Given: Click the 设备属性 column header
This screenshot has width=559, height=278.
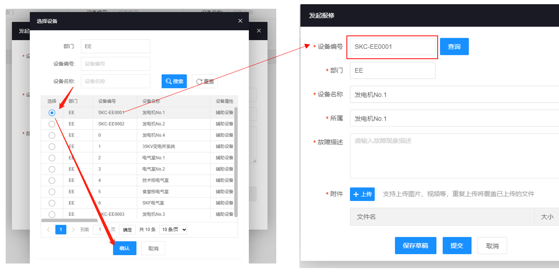Looking at the screenshot, I should coord(224,101).
